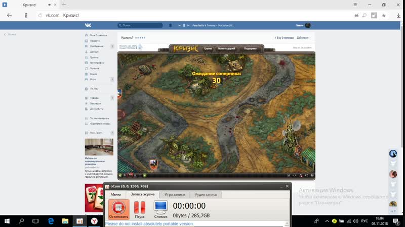405x227 pixels.
Task: Skip to next track in VK player
Action: [188, 26]
